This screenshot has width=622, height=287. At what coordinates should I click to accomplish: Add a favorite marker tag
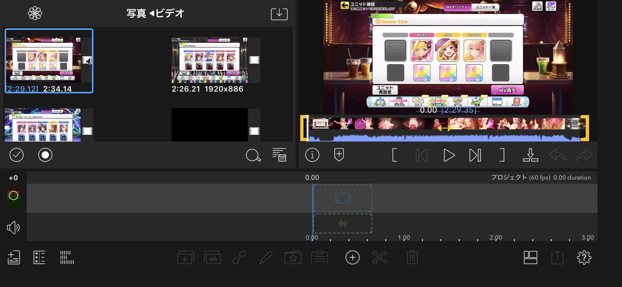point(339,155)
